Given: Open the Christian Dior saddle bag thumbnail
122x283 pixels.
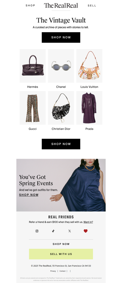Looking at the screenshot, I should (x=61, y=108).
